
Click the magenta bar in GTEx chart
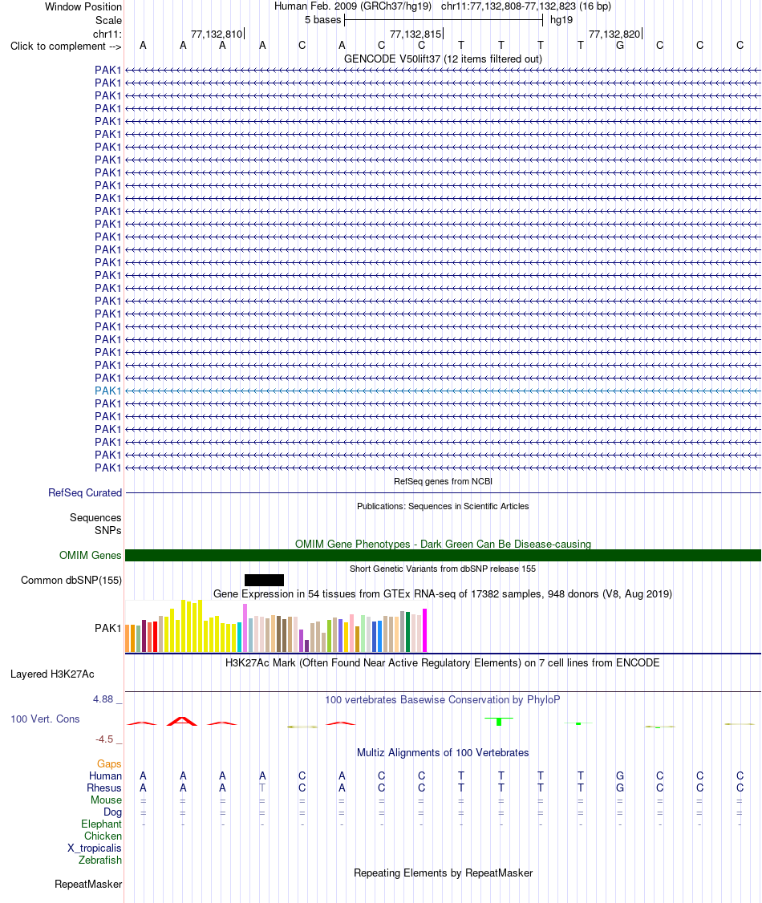[x=425, y=630]
